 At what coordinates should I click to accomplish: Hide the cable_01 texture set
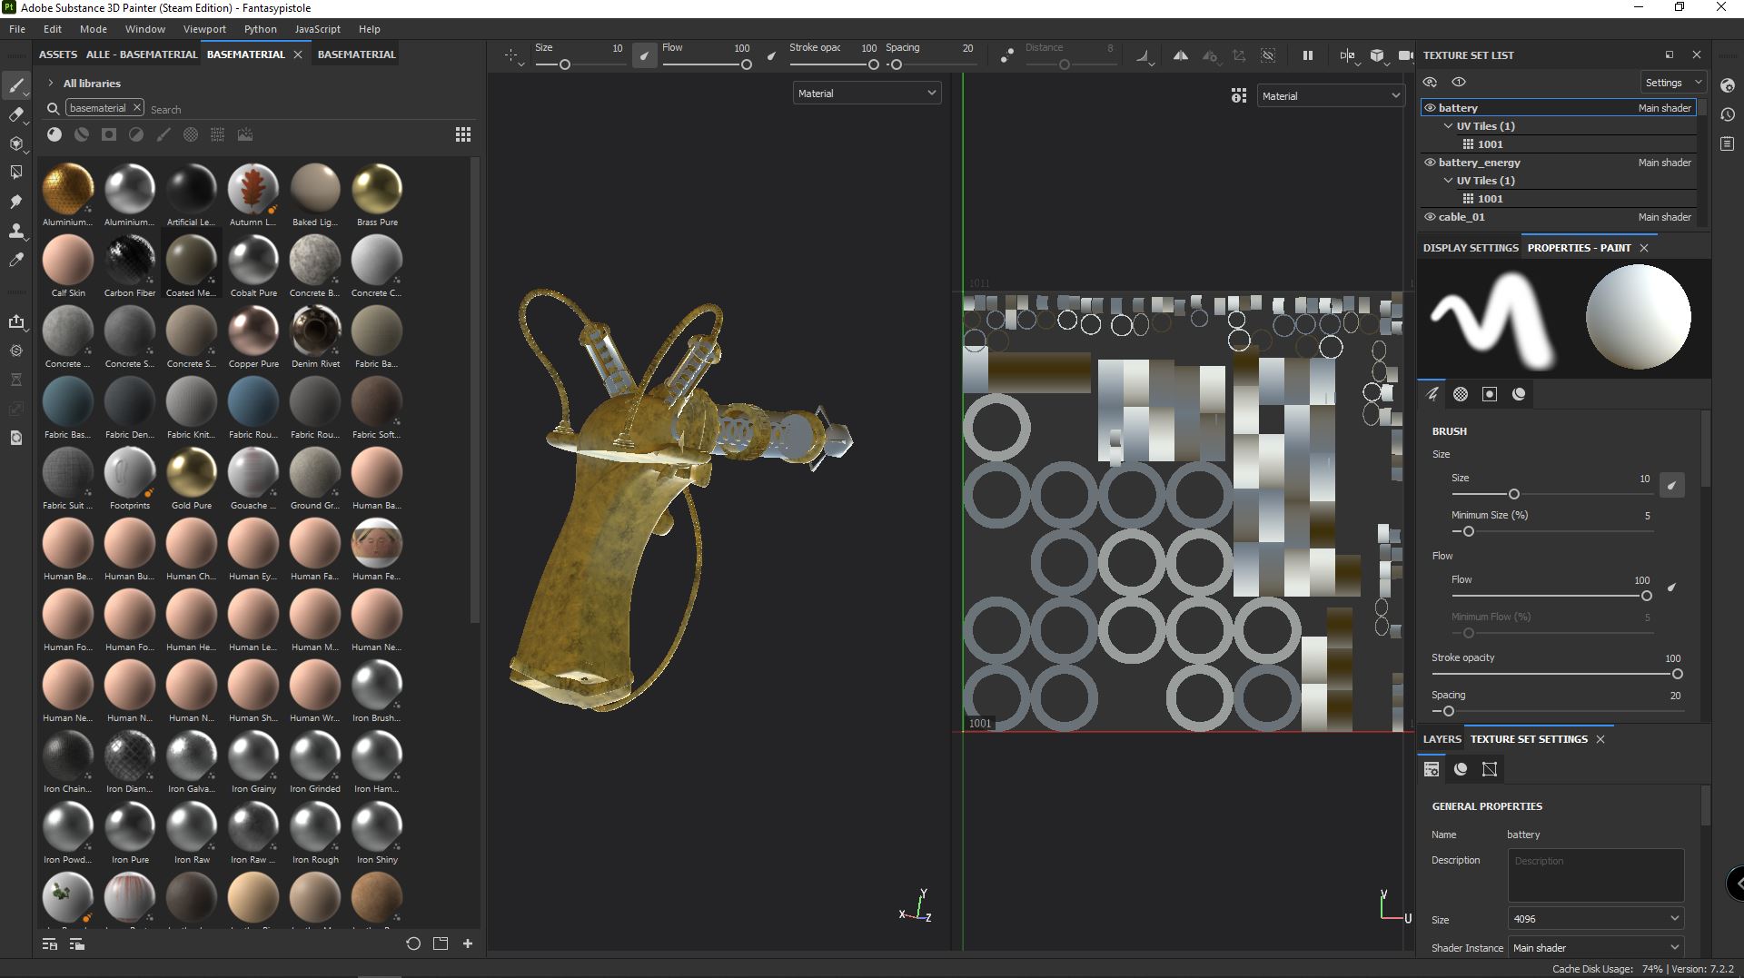[x=1430, y=217]
